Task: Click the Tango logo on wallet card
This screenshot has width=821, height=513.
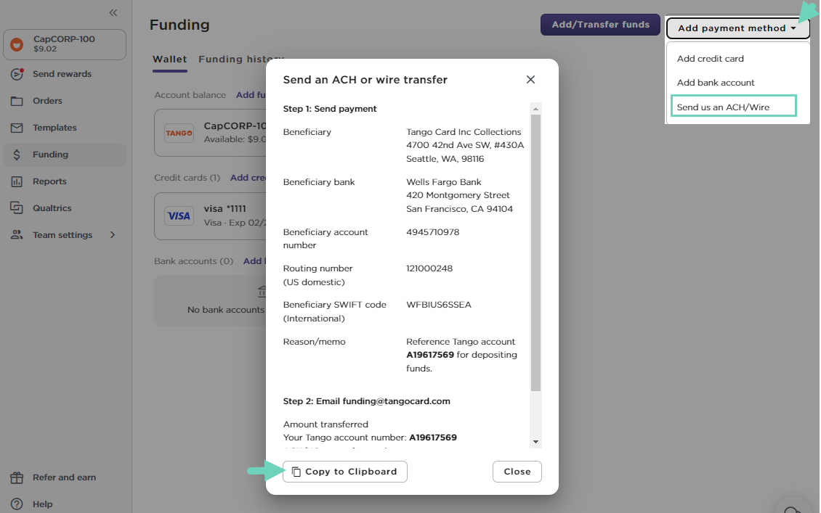Action: click(179, 133)
